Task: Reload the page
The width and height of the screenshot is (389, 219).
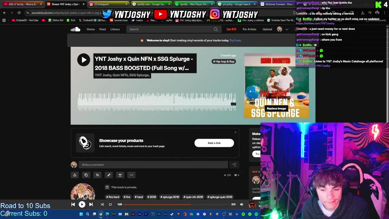Action: pyautogui.click(x=19, y=13)
